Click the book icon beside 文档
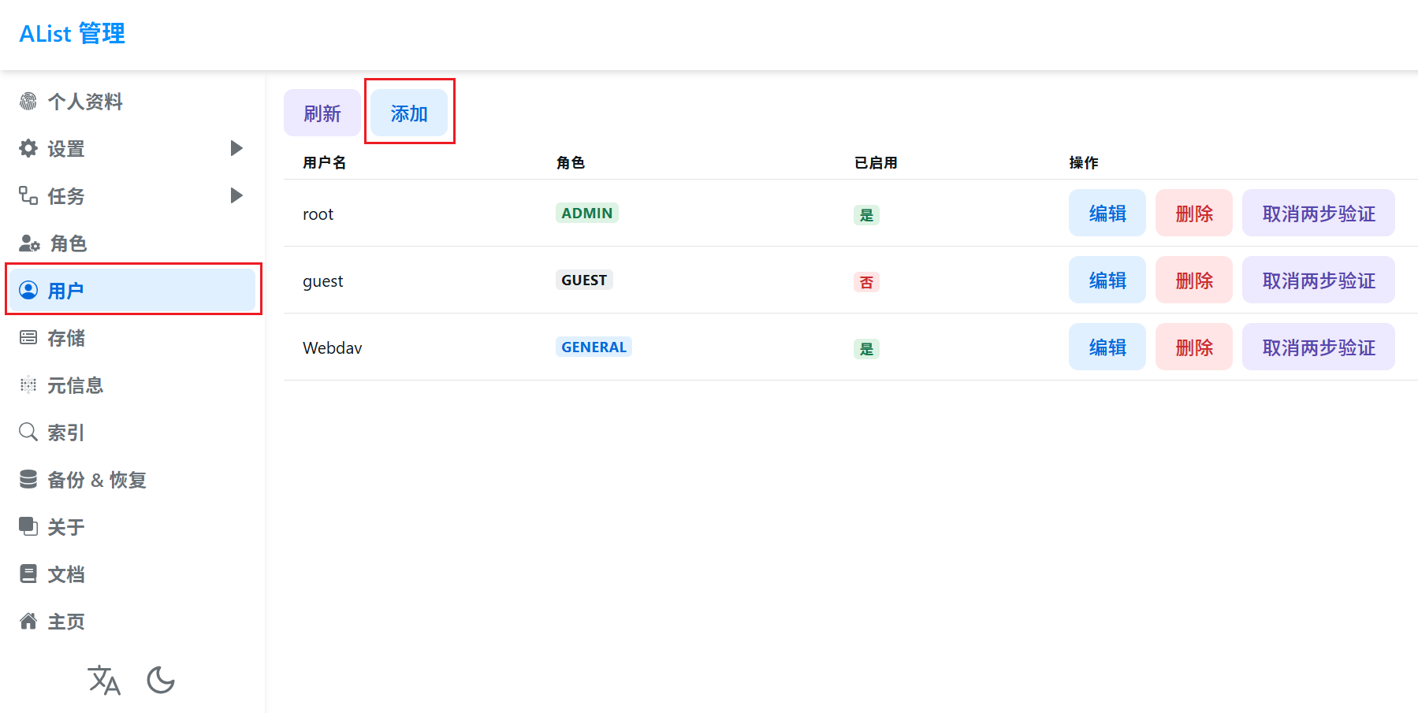1418x713 pixels. pos(28,574)
